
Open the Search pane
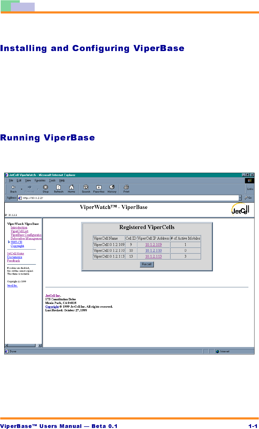[x=86, y=189]
